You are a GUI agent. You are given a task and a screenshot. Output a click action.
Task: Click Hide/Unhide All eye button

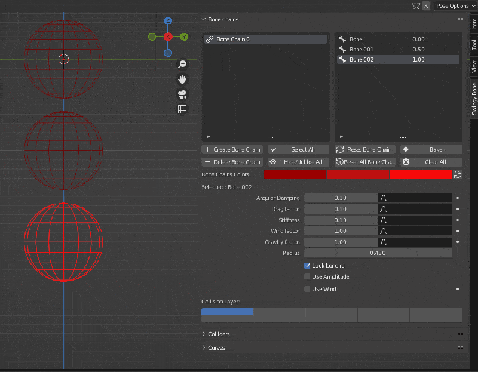point(298,162)
